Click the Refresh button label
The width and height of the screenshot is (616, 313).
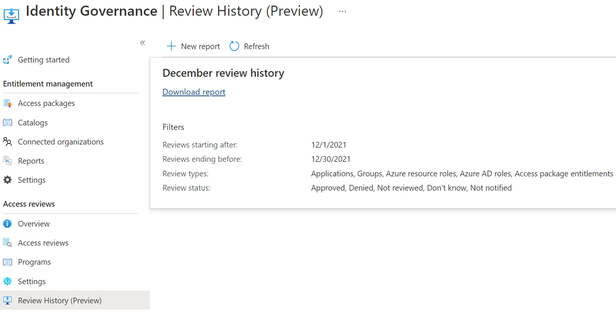point(257,46)
